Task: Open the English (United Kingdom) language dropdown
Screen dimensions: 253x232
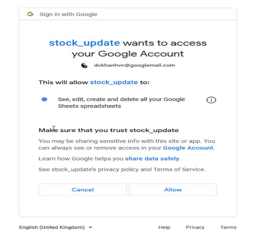Action: (x=56, y=227)
